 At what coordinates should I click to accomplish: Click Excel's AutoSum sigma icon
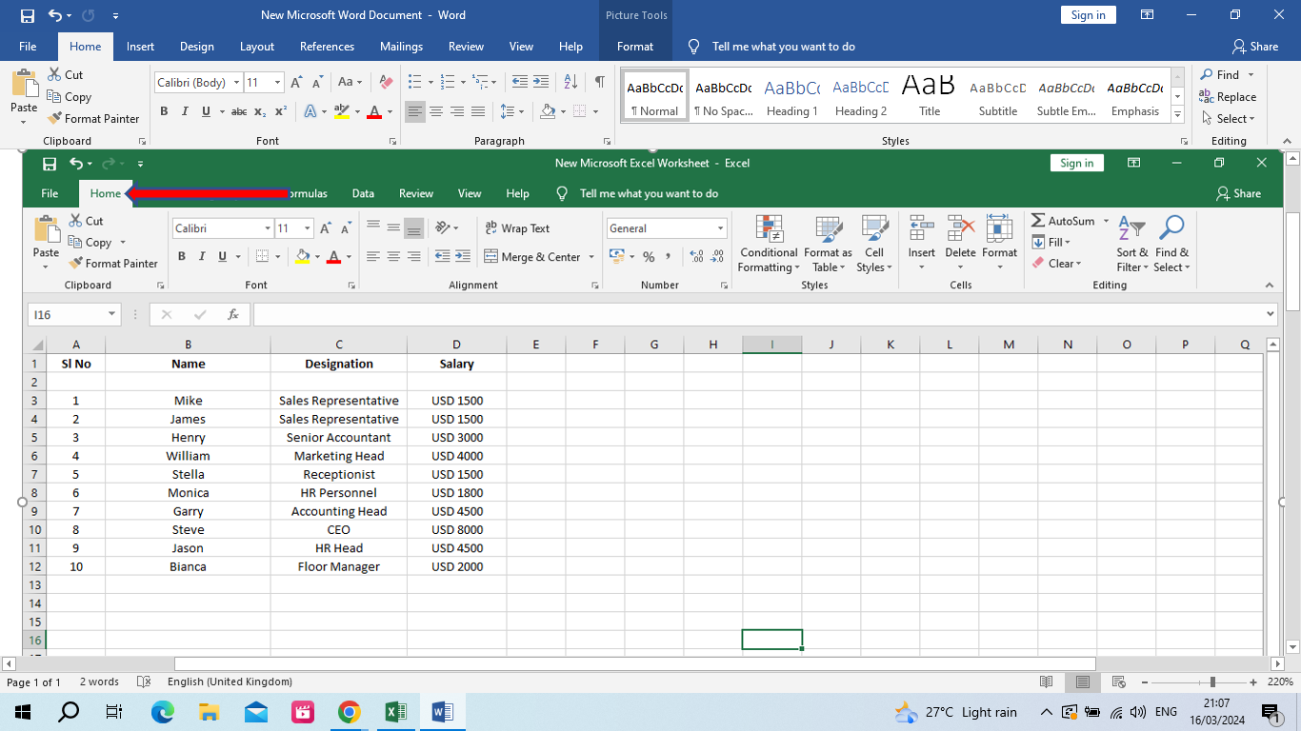tap(1038, 221)
